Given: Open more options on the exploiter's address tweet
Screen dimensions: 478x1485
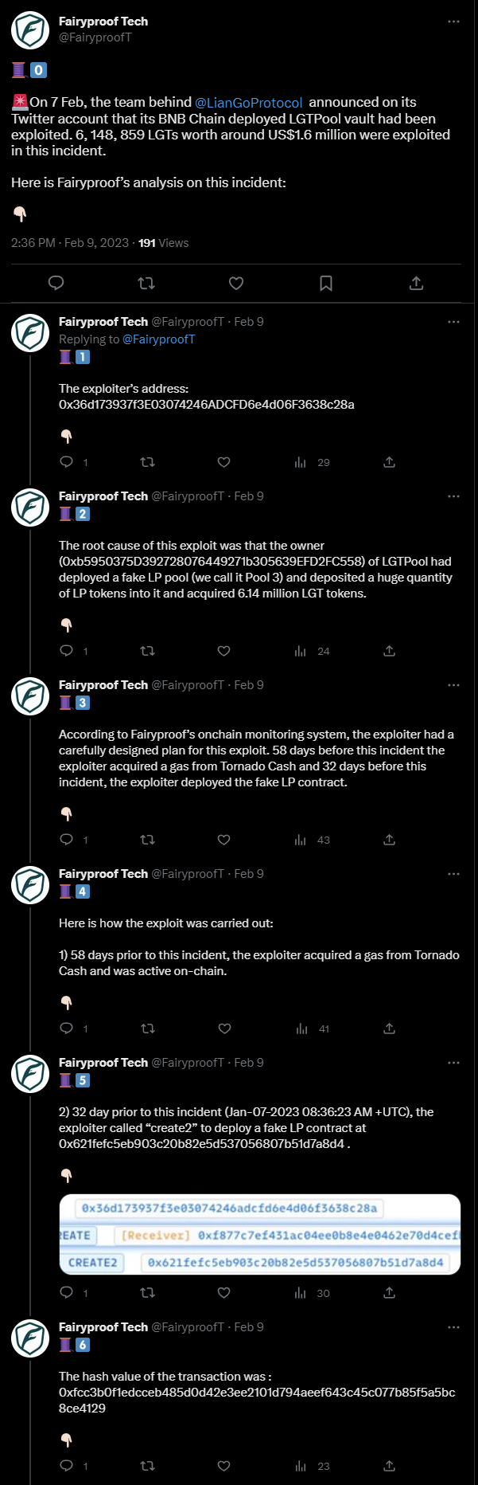Looking at the screenshot, I should pyautogui.click(x=453, y=322).
